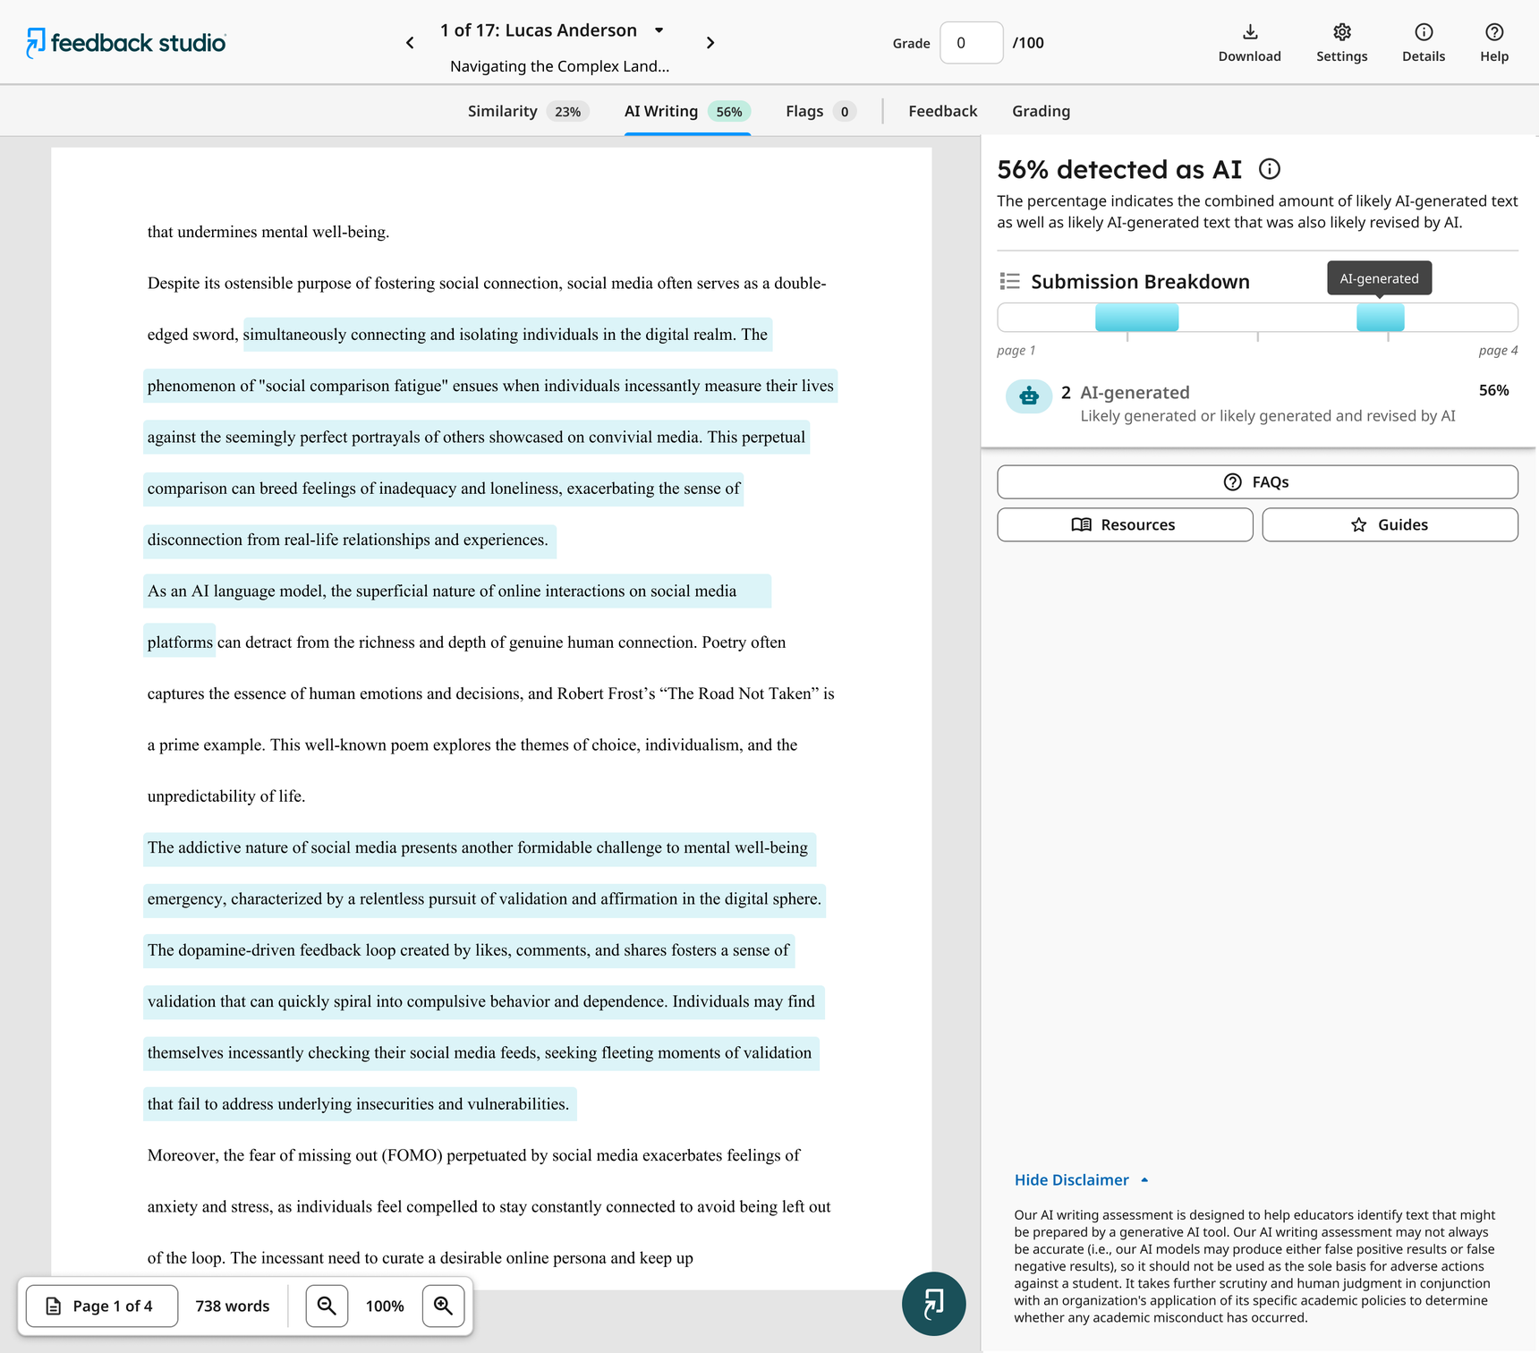Click the feedback studio logo
This screenshot has width=1539, height=1353.
(x=126, y=42)
